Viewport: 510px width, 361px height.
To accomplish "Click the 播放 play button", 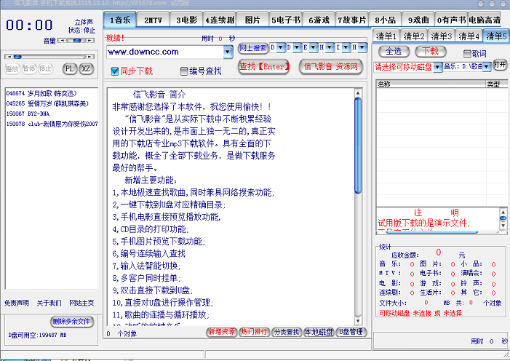I will click(x=12, y=68).
